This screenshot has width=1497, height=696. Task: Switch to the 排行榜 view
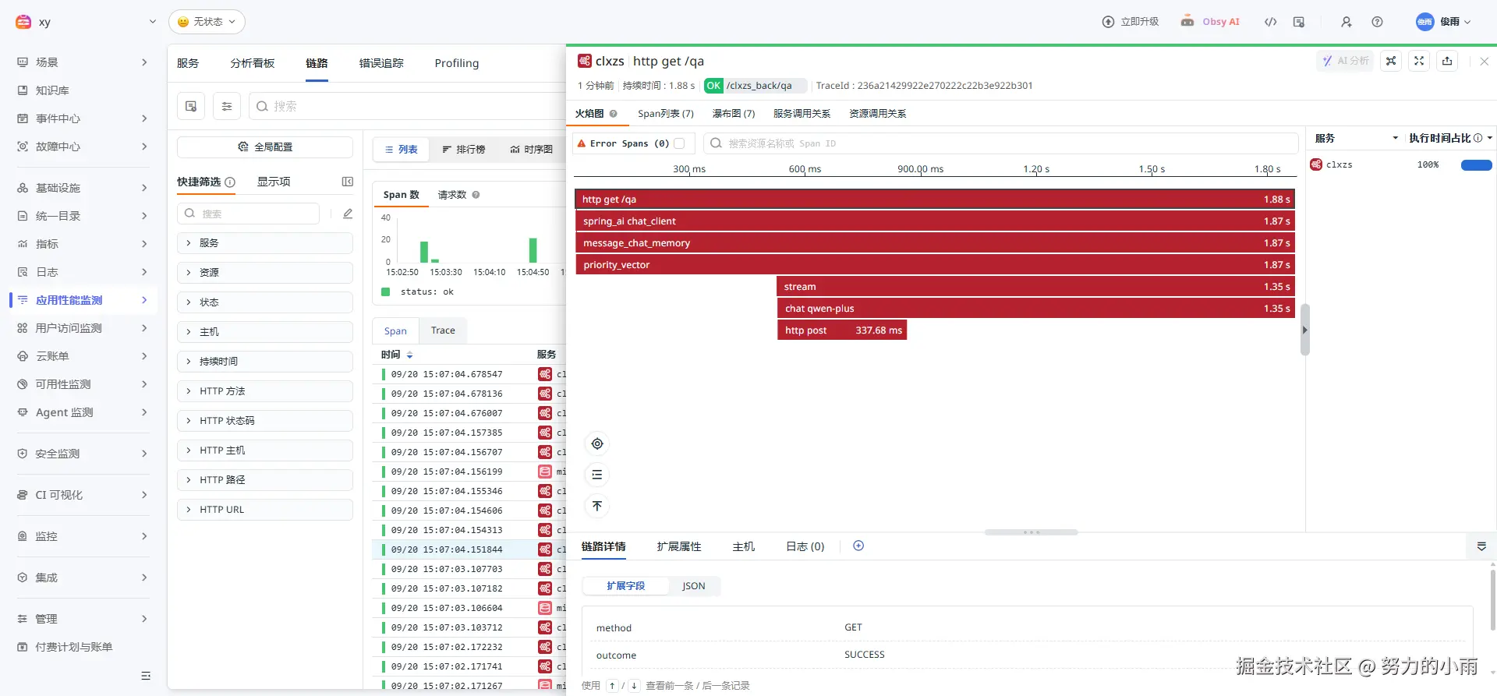[x=464, y=149]
